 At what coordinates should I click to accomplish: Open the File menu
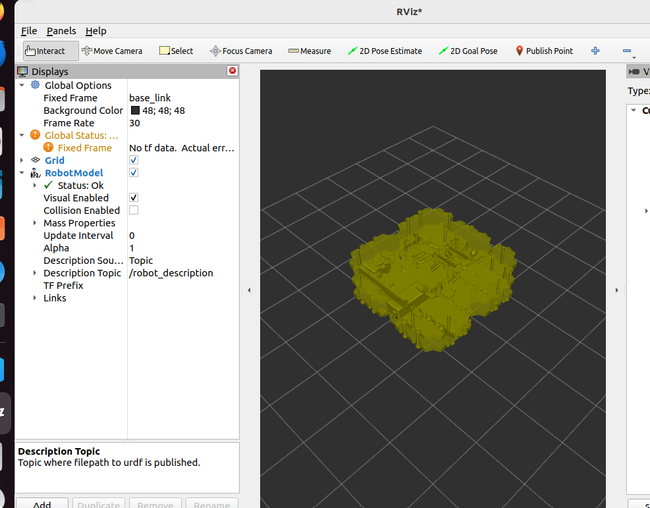tap(29, 31)
